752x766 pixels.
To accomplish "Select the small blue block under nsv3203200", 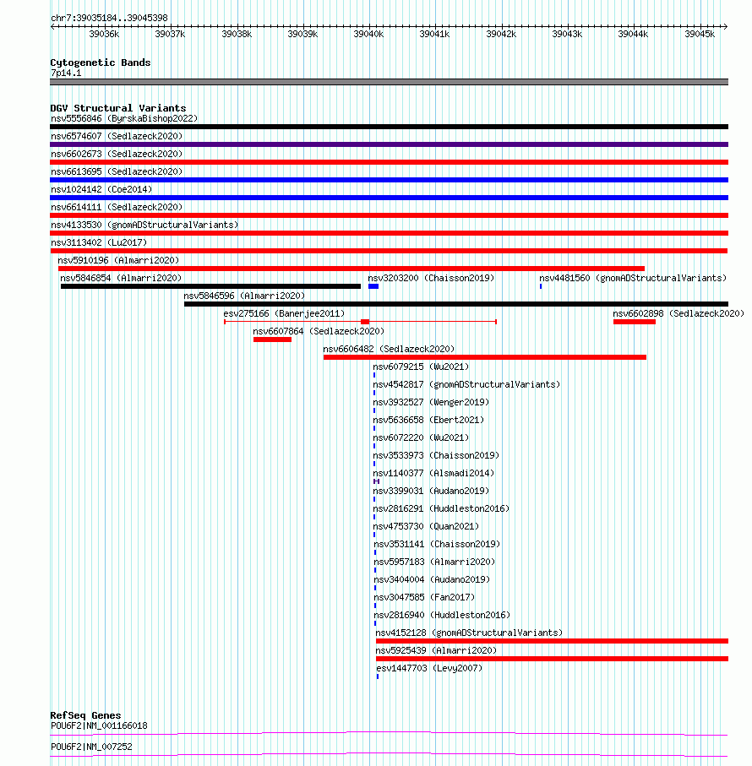I will pyautogui.click(x=373, y=287).
